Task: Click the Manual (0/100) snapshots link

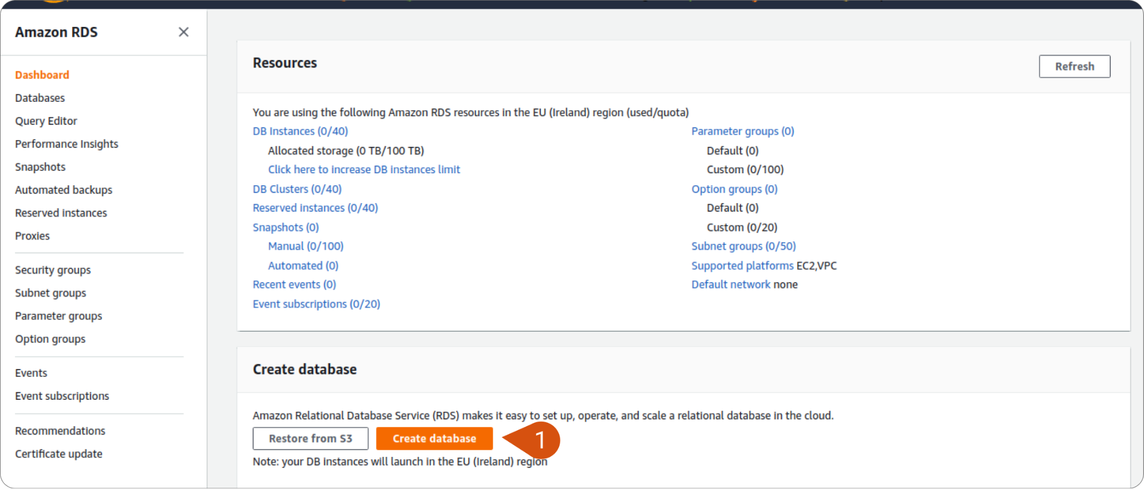Action: (306, 247)
